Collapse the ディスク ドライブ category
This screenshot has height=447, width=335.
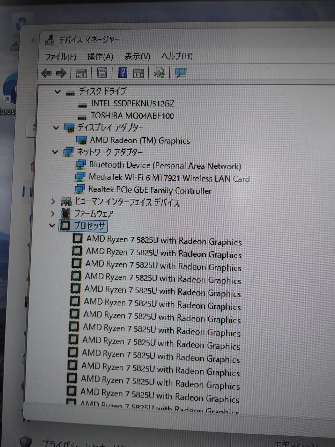[x=57, y=92]
